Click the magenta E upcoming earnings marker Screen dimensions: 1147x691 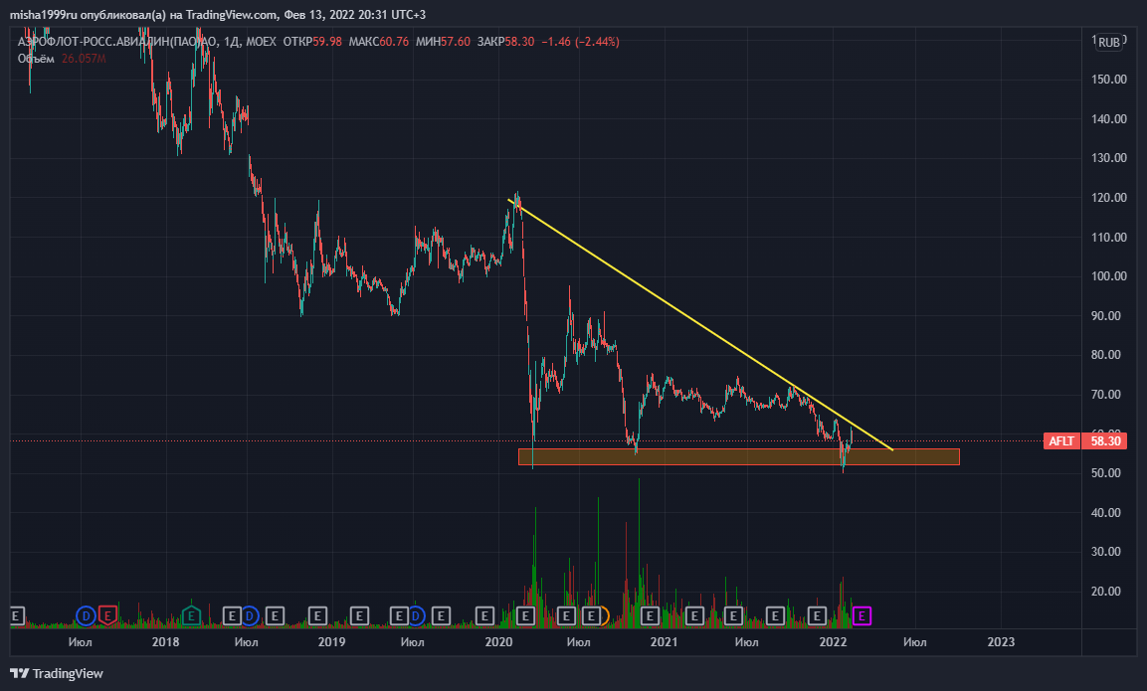pyautogui.click(x=861, y=616)
